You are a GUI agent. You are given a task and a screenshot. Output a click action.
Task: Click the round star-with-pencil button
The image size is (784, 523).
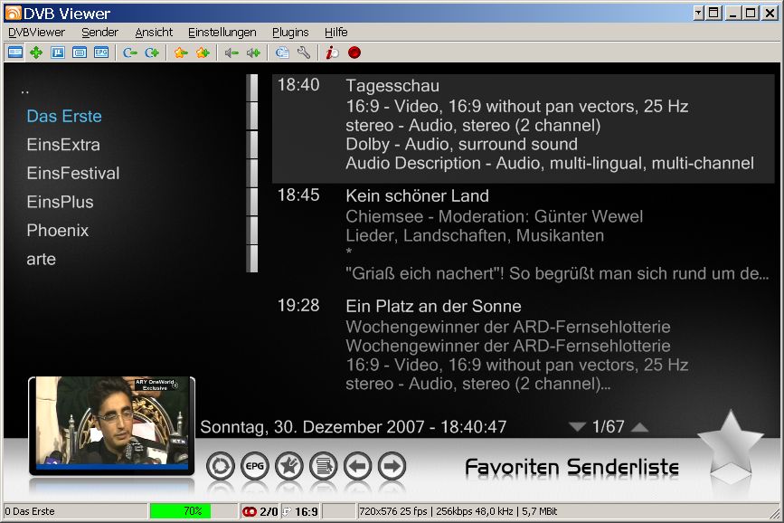pos(289,466)
